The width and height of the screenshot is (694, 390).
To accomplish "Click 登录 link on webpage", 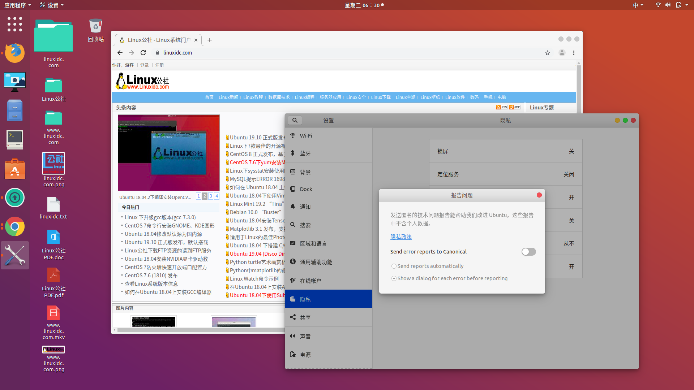I will [144, 65].
